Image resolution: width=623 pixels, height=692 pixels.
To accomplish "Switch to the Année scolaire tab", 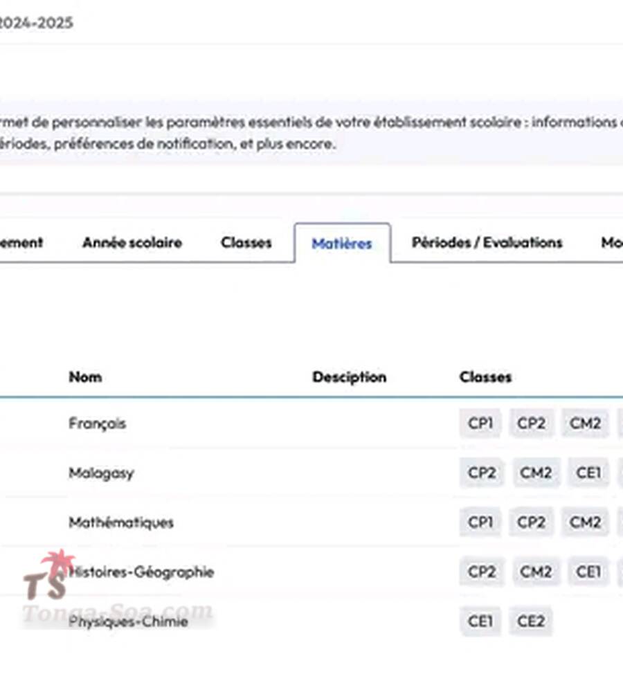I will point(132,243).
